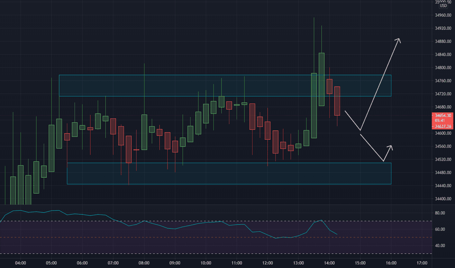Select the 13:00 time axis label
This screenshot has width=455, height=268.
298,263
